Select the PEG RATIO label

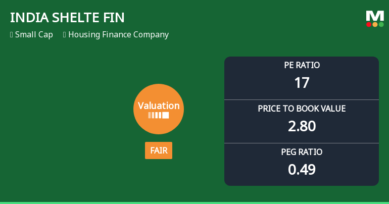point(302,152)
